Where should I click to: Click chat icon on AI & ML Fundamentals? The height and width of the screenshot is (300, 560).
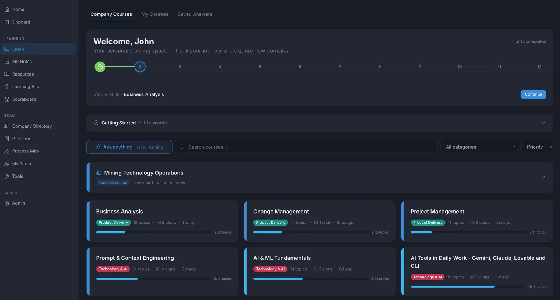tap(315, 269)
